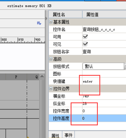Select column header P
This screenshot has height=138, width=126.
16,77
